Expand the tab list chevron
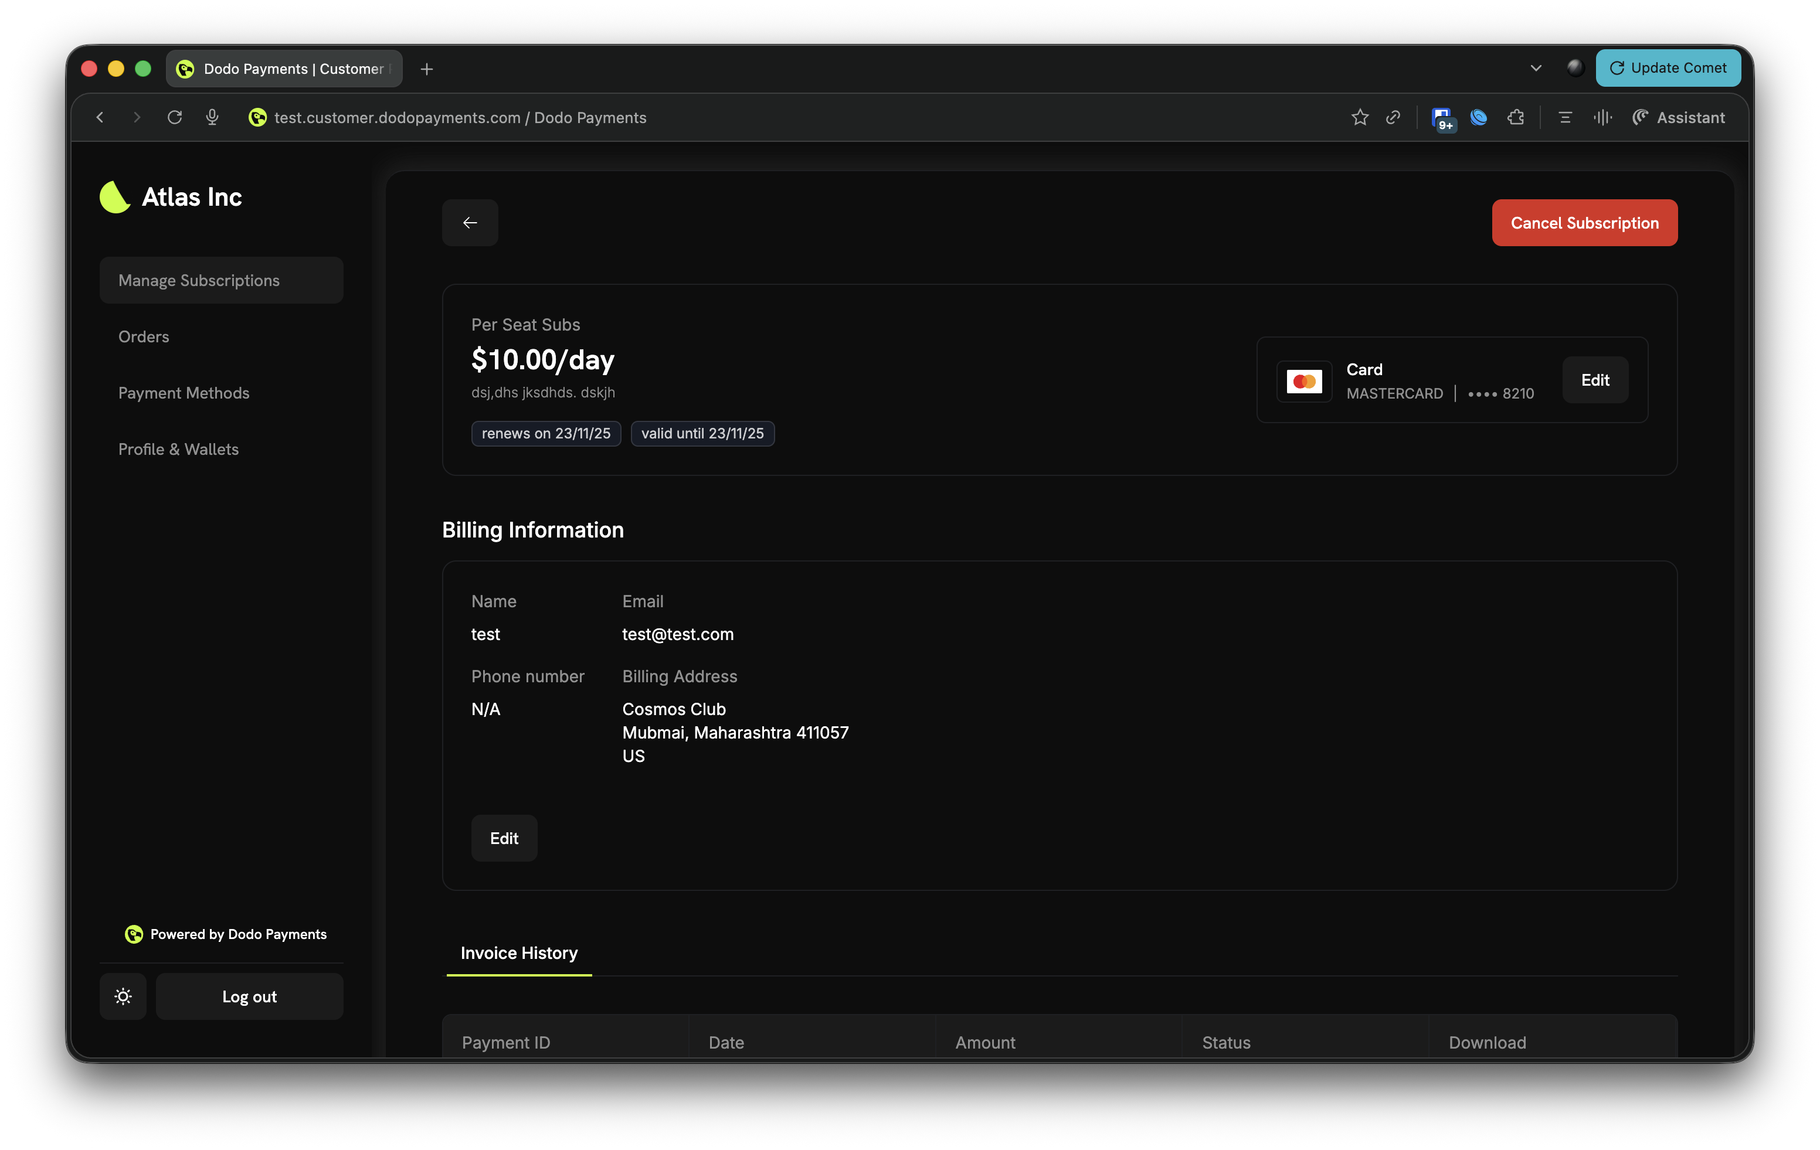1820x1150 pixels. coord(1536,67)
